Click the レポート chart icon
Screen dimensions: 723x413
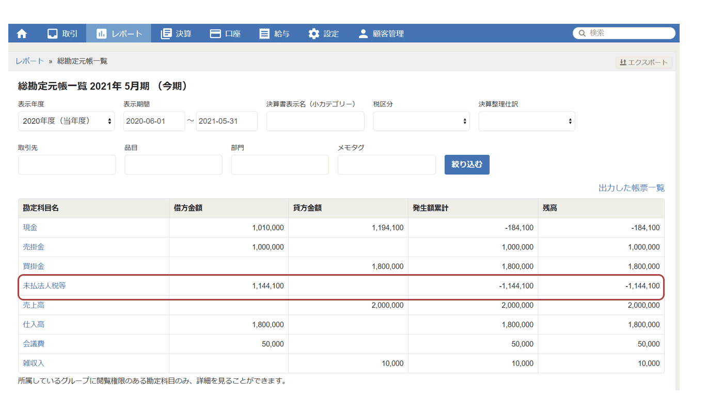pos(102,34)
